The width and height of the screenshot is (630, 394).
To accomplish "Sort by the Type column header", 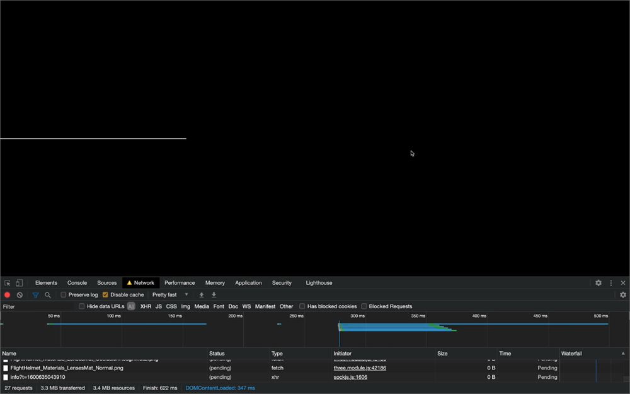I will coord(300,354).
